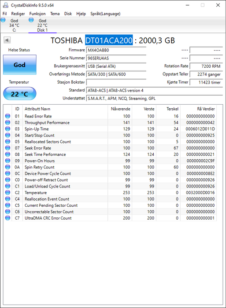Click the status orb for Throughput Performance

pyautogui.click(x=7, y=122)
